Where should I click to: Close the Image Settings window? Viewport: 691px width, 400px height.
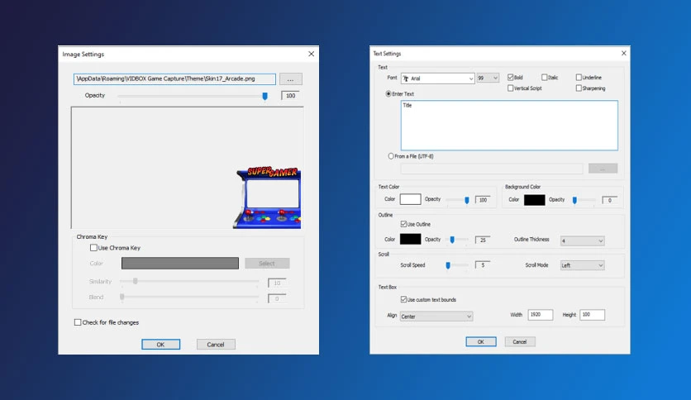click(x=311, y=54)
